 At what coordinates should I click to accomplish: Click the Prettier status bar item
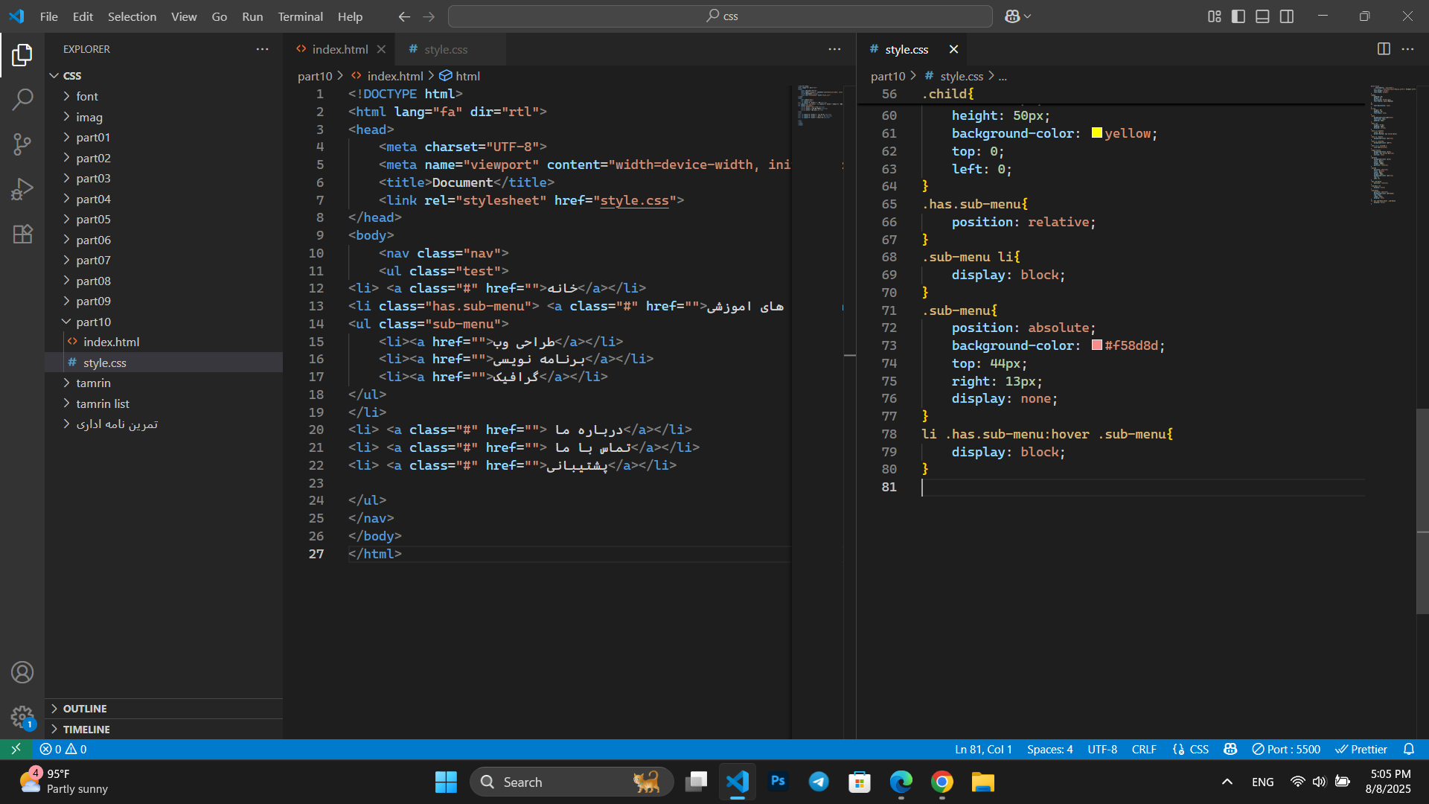pos(1361,749)
